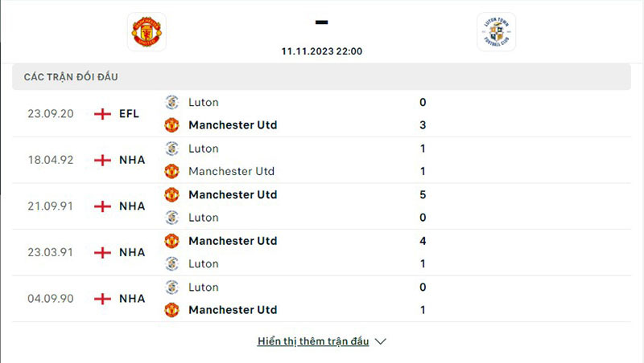This screenshot has width=644, height=363.
Task: Click 'Hiển thị thêm trận đấu' link
Action: point(313,341)
